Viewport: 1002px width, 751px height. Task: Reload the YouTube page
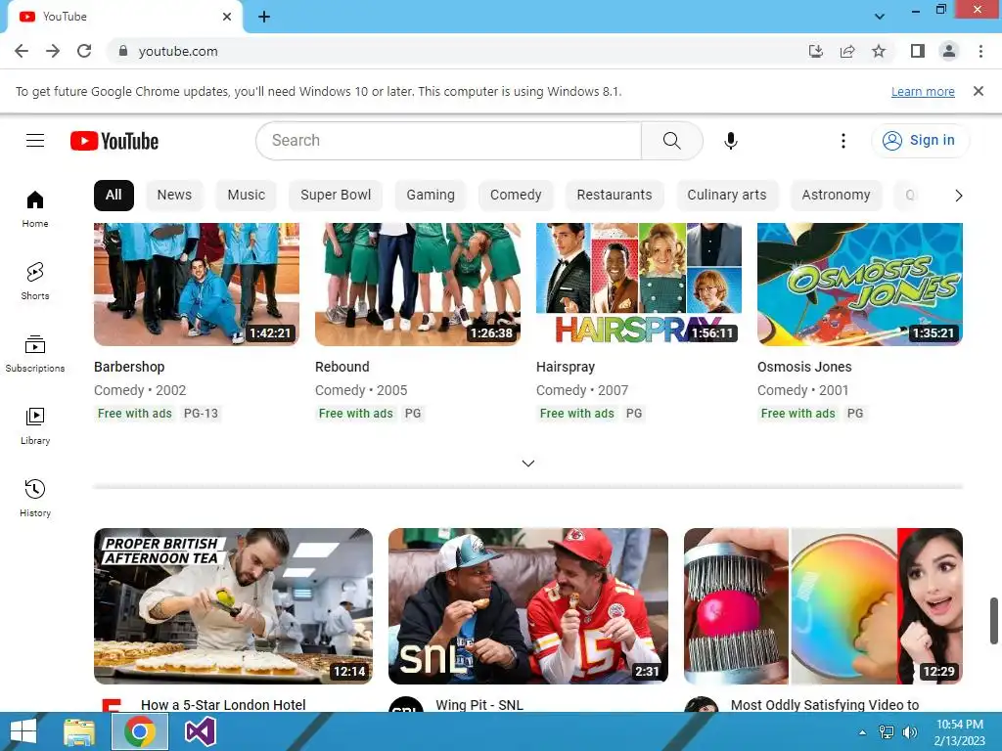84,51
